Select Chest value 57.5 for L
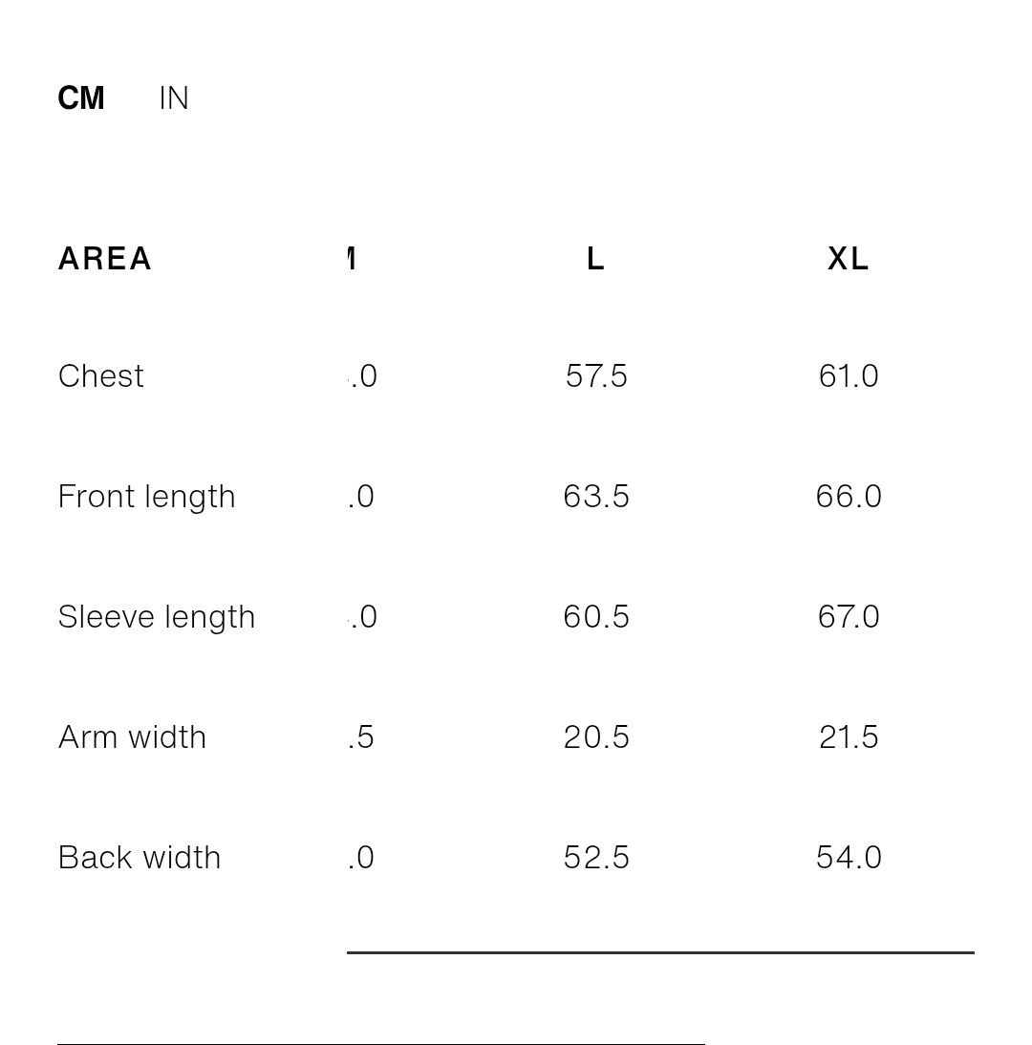 596,376
